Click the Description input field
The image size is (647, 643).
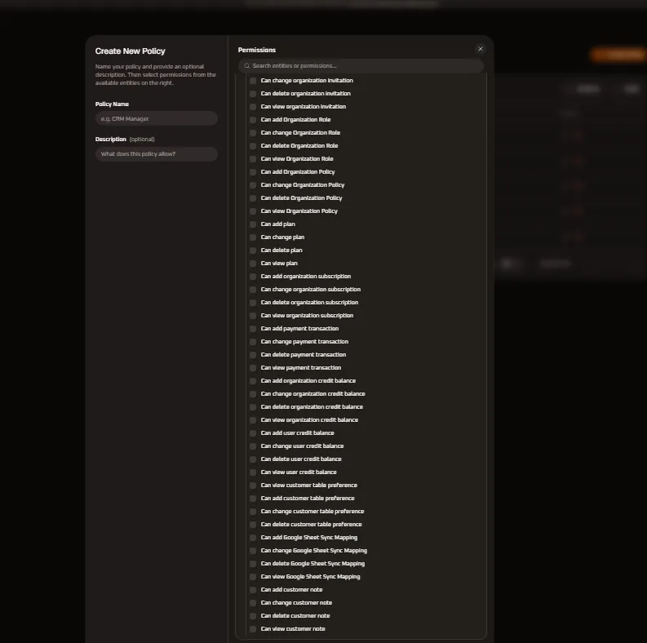pos(157,154)
